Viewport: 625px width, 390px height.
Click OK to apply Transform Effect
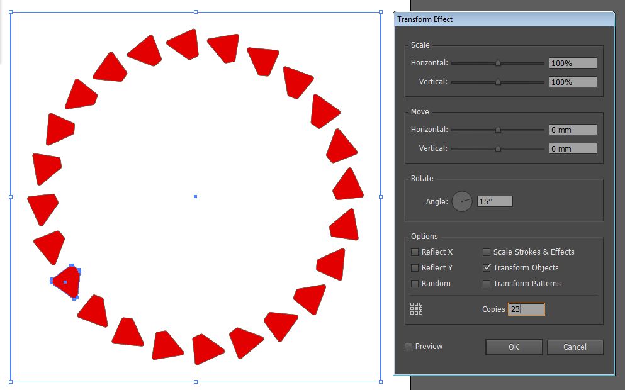(x=514, y=347)
